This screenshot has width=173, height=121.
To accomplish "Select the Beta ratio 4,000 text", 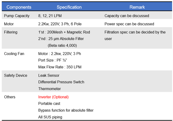I will [x=62, y=45].
